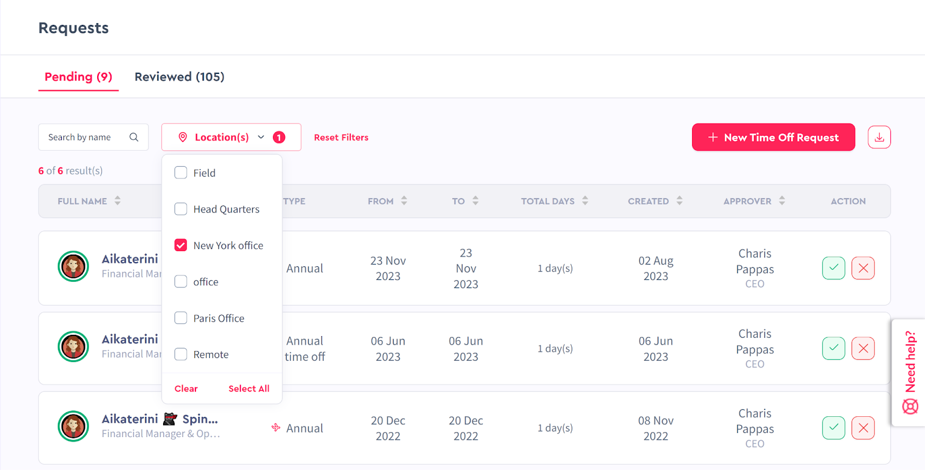Click avatar in 20 Dec 2022 row

click(x=73, y=426)
